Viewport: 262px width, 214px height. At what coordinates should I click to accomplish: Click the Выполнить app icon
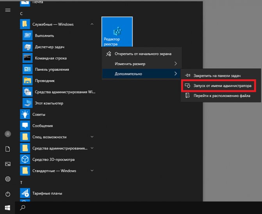[27, 36]
